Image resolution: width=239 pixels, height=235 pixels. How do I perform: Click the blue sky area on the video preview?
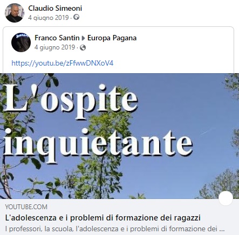(180, 101)
